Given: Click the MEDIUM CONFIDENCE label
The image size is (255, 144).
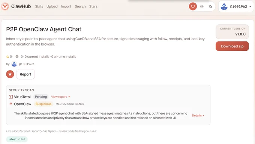Looking at the screenshot, I should pyautogui.click(x=70, y=104).
